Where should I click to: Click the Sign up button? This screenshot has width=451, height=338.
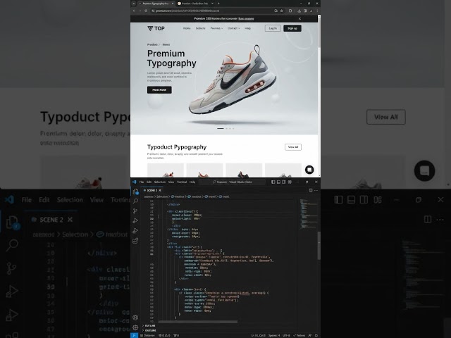292,28
